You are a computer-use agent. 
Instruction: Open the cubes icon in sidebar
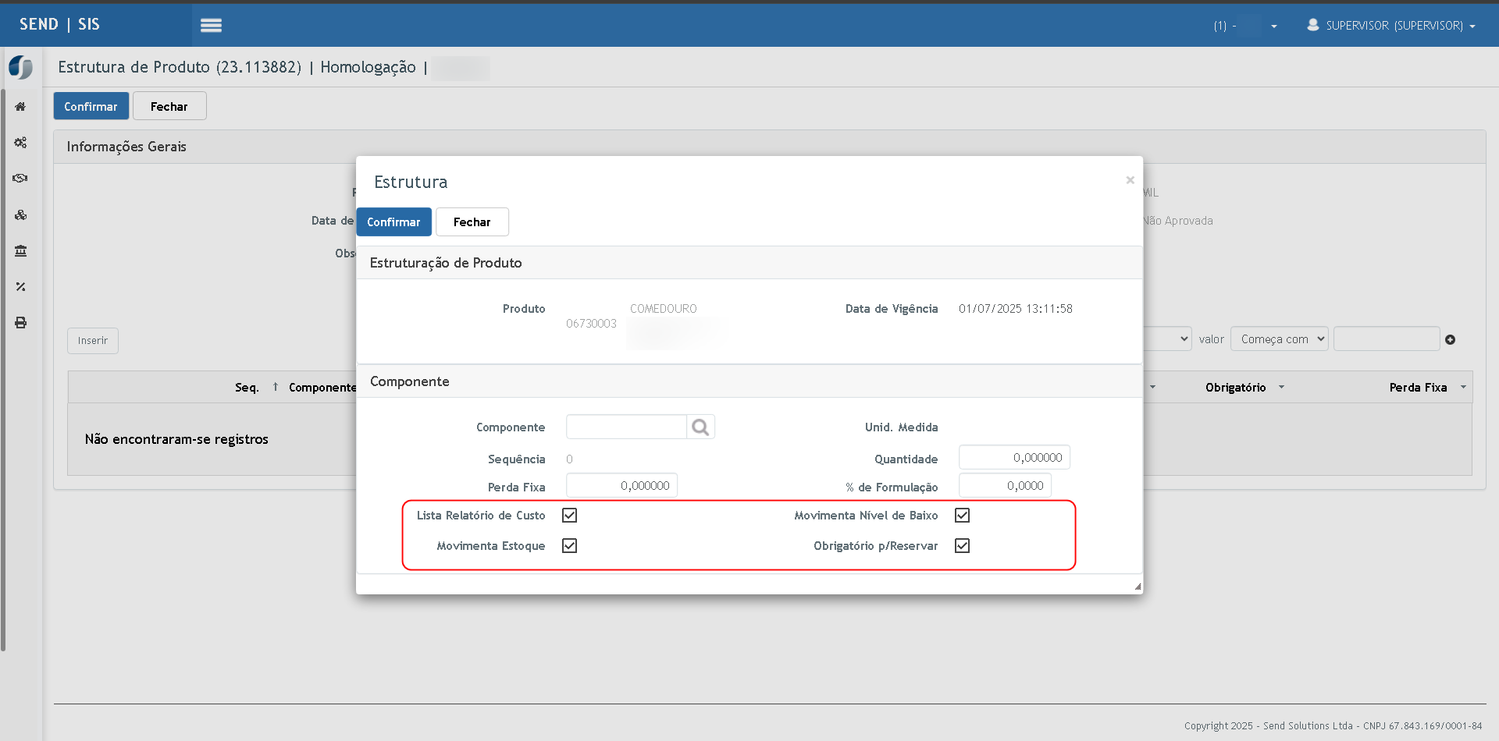[20, 214]
